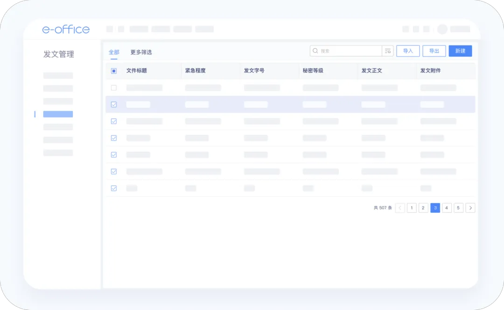The height and width of the screenshot is (310, 504).
Task: Jump to page 1 in pagination
Action: (x=412, y=208)
